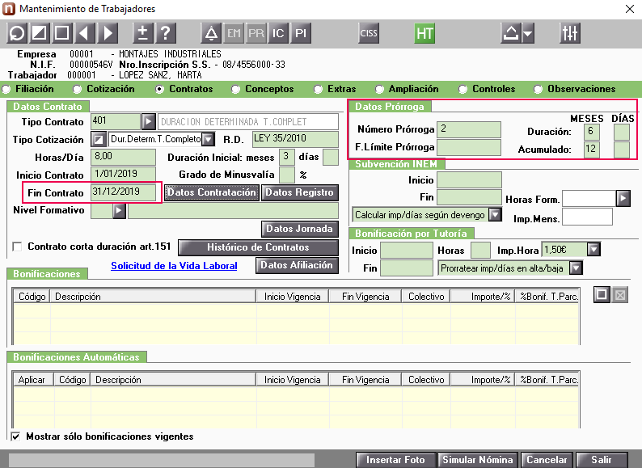Uncheck Mostrar sólo bonificaciones vigentes

pos(15,436)
